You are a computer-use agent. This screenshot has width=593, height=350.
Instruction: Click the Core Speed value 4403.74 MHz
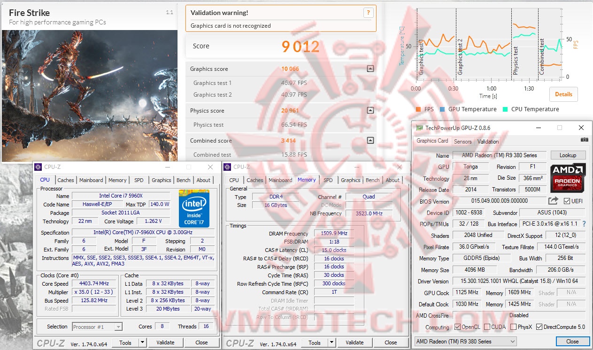94,283
